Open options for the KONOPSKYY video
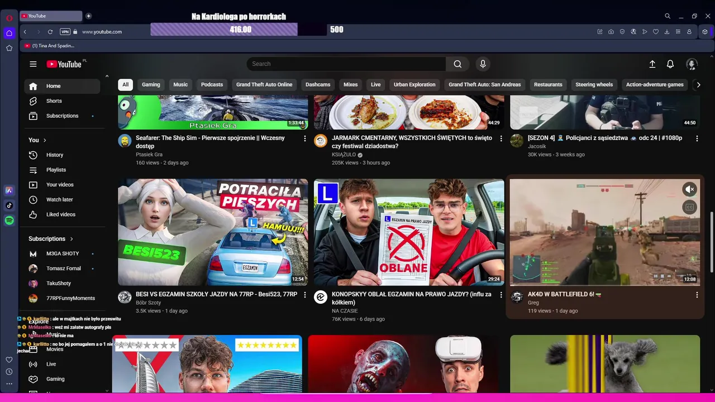715x402 pixels. click(501, 295)
